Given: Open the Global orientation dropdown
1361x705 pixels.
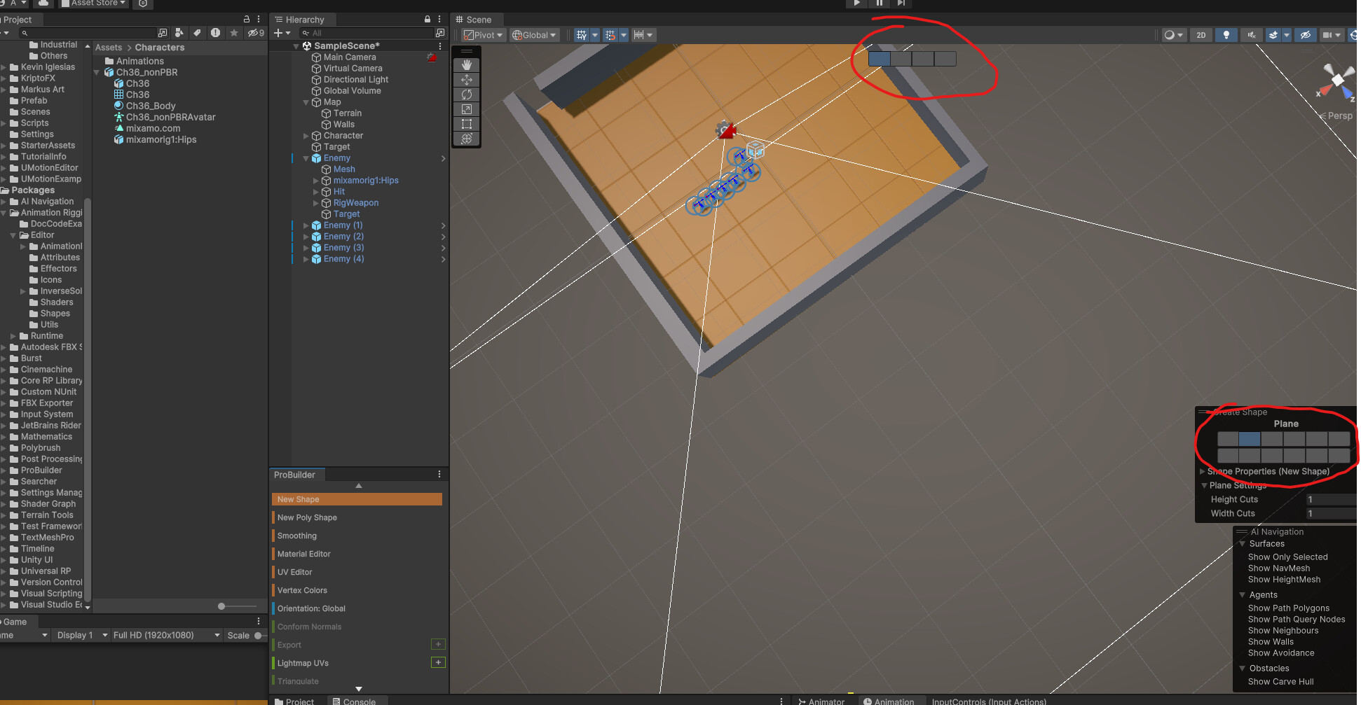Looking at the screenshot, I should pos(534,34).
